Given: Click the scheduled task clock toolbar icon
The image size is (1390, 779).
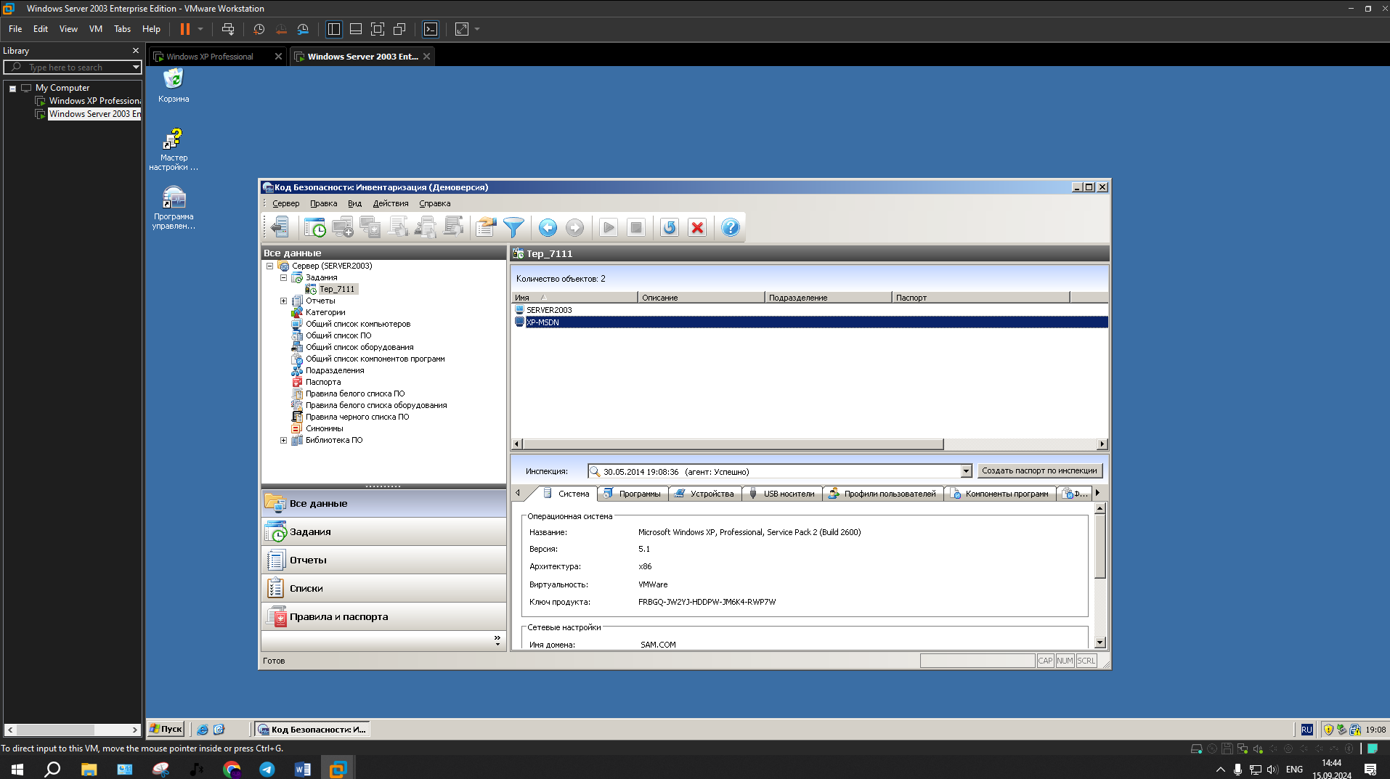Looking at the screenshot, I should [x=315, y=227].
